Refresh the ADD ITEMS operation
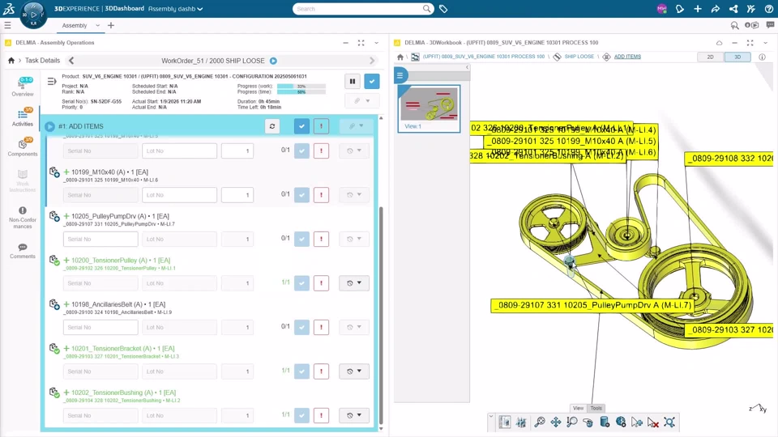Image resolution: width=778 pixels, height=437 pixels. [x=272, y=126]
